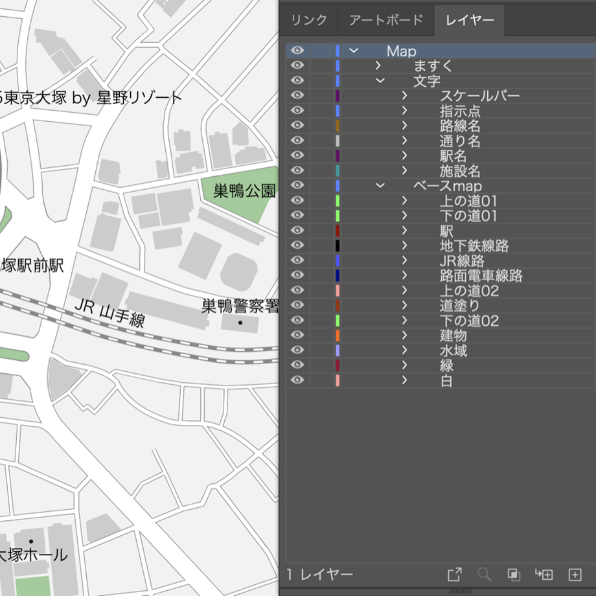The width and height of the screenshot is (596, 596).
Task: Click the Make/Release Clipping Mask icon
Action: point(514,575)
